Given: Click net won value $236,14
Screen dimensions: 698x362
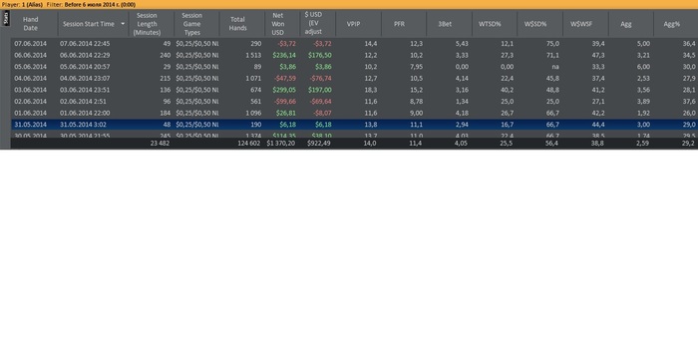Looking at the screenshot, I should tap(284, 55).
